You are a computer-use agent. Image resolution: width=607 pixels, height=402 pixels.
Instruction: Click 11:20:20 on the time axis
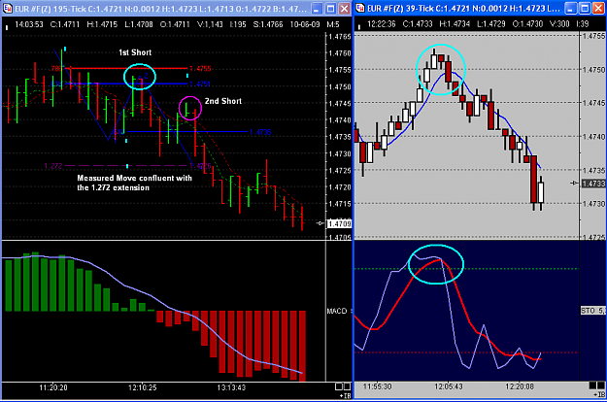point(53,387)
